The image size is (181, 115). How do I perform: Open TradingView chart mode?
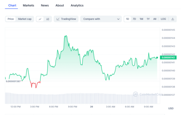pyautogui.click(x=66, y=19)
